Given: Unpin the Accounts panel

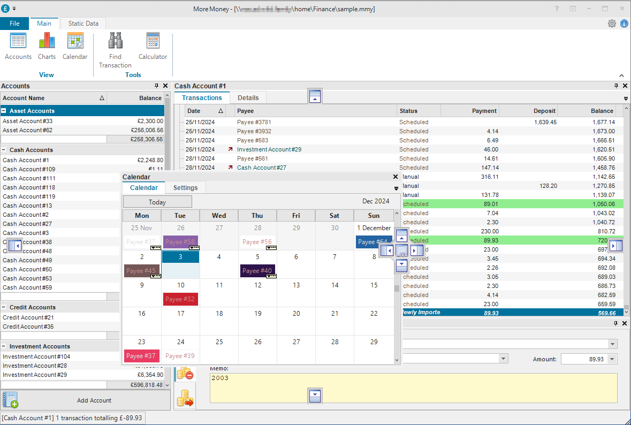Looking at the screenshot, I should coord(156,86).
